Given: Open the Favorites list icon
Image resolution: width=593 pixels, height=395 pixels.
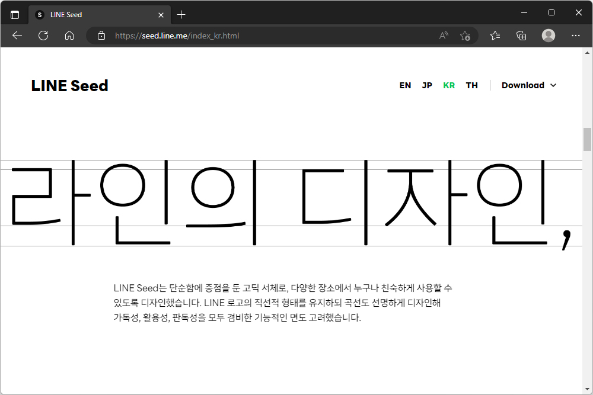Looking at the screenshot, I should click(x=495, y=36).
